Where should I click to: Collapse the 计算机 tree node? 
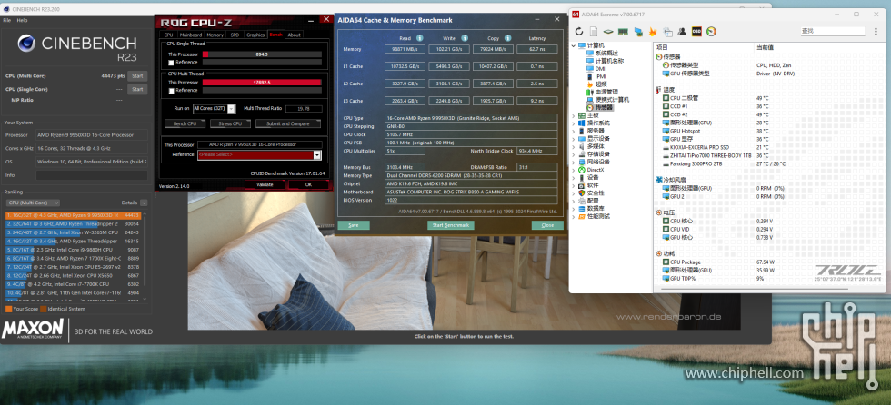coord(574,45)
